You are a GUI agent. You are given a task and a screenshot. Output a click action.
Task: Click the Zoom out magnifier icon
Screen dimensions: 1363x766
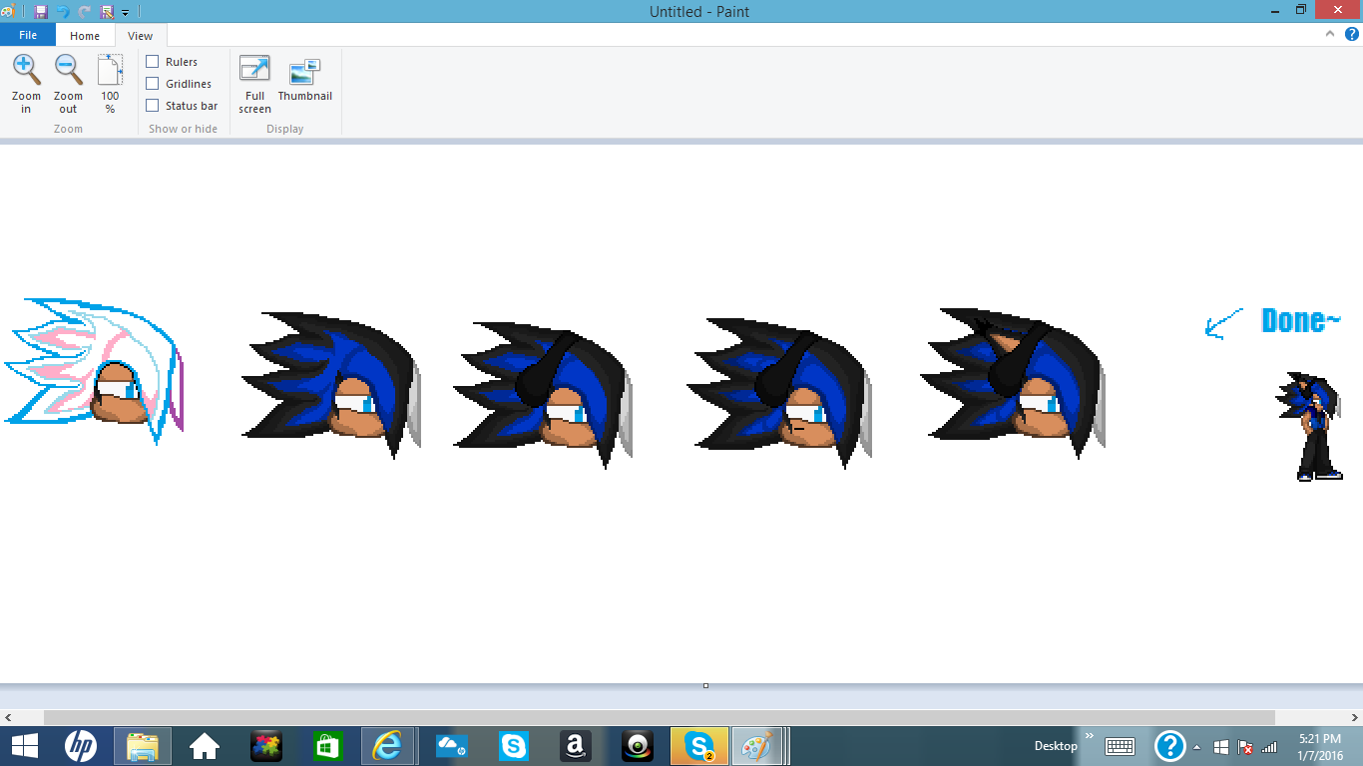(68, 71)
